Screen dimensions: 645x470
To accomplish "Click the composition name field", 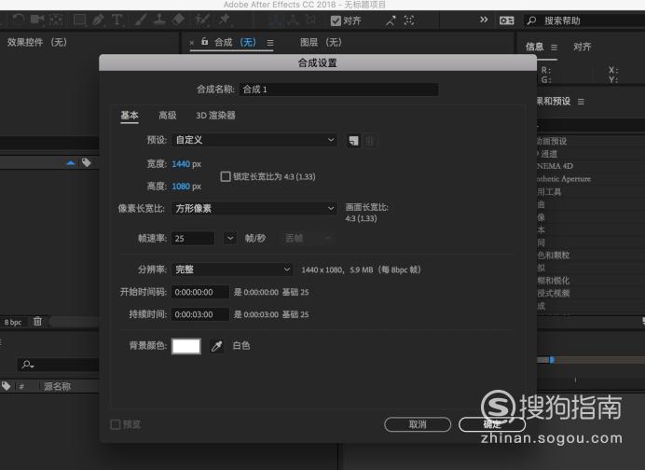I will (338, 90).
